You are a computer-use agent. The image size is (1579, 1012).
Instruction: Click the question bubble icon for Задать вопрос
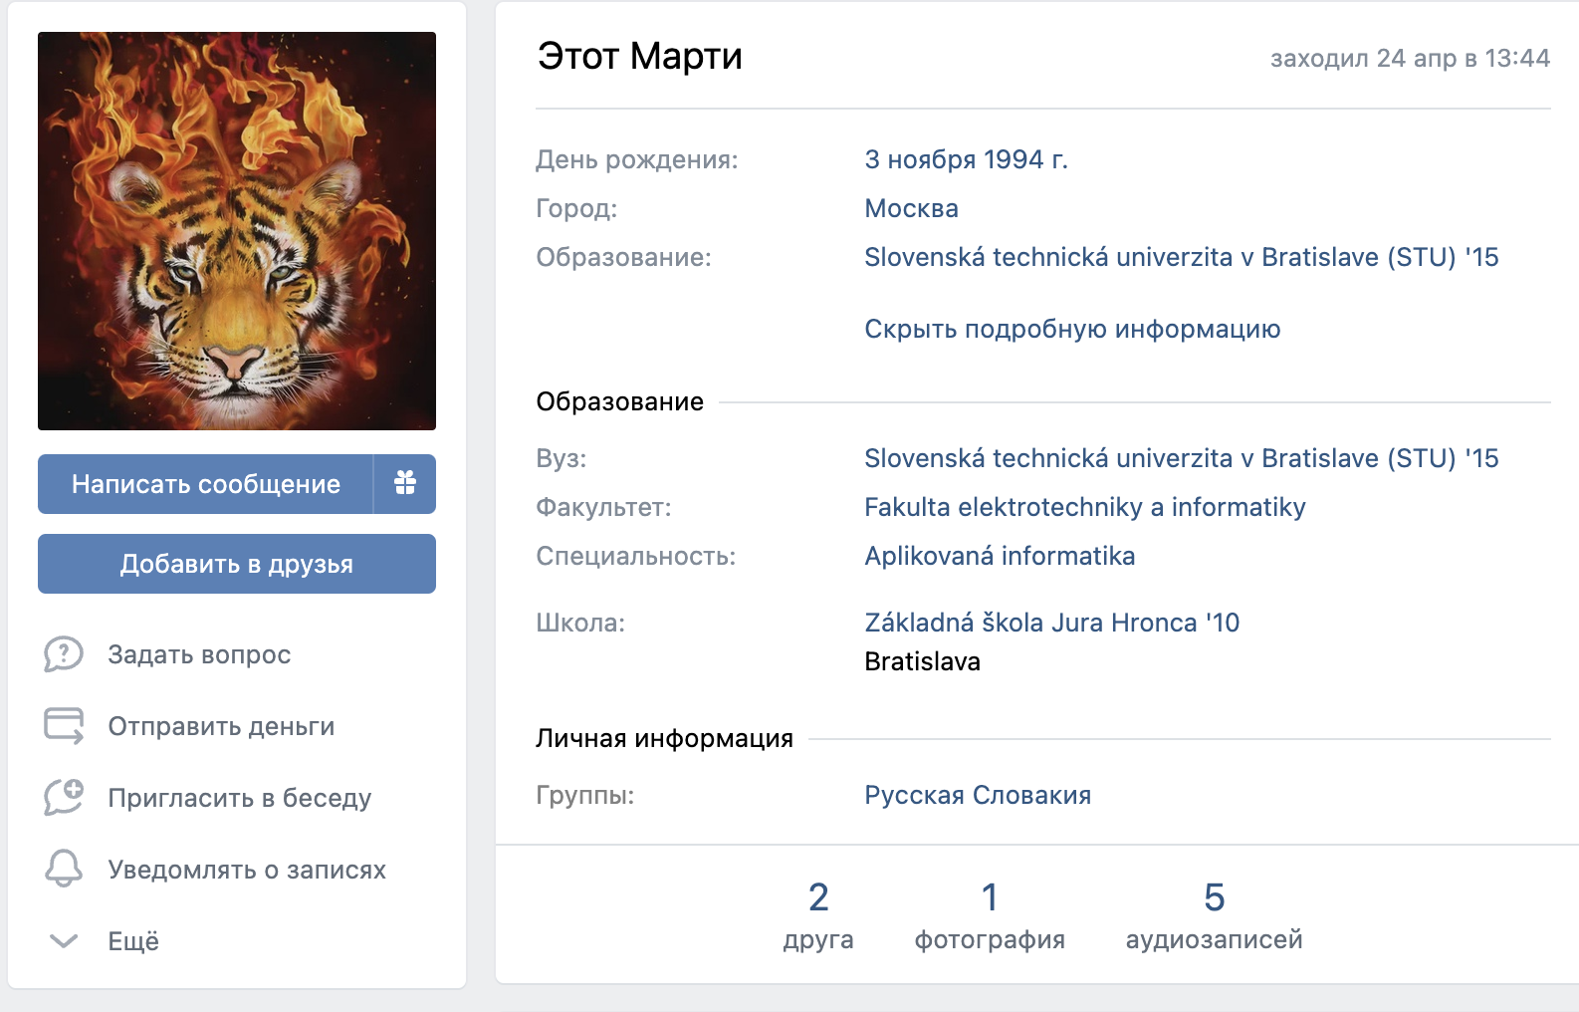click(x=64, y=654)
